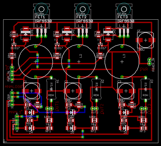Select the PWM_IN header connector
Screen dimensions: 161x146
click(x=12, y=73)
